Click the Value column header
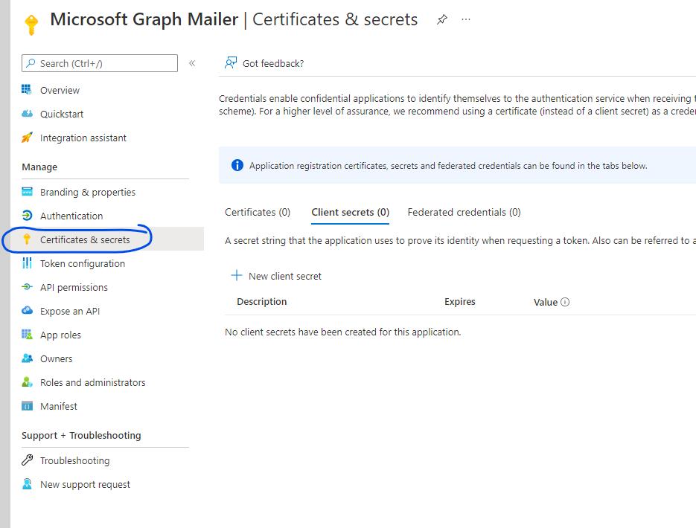The width and height of the screenshot is (696, 528). [x=546, y=303]
